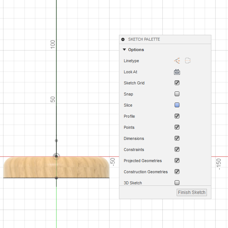The height and width of the screenshot is (228, 228).
Task: Hide Projected Geometries using checkbox
Action: (177, 161)
